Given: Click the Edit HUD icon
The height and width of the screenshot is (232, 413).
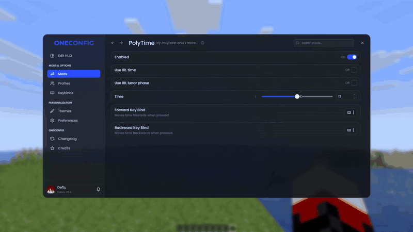Looking at the screenshot, I should click(x=53, y=56).
